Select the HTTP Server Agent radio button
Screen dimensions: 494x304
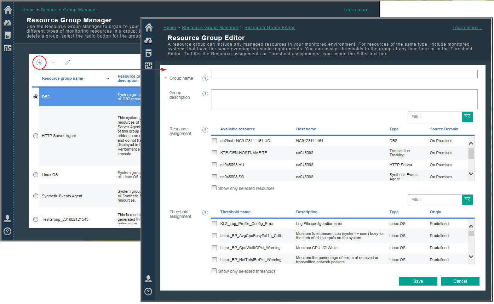tap(36, 136)
